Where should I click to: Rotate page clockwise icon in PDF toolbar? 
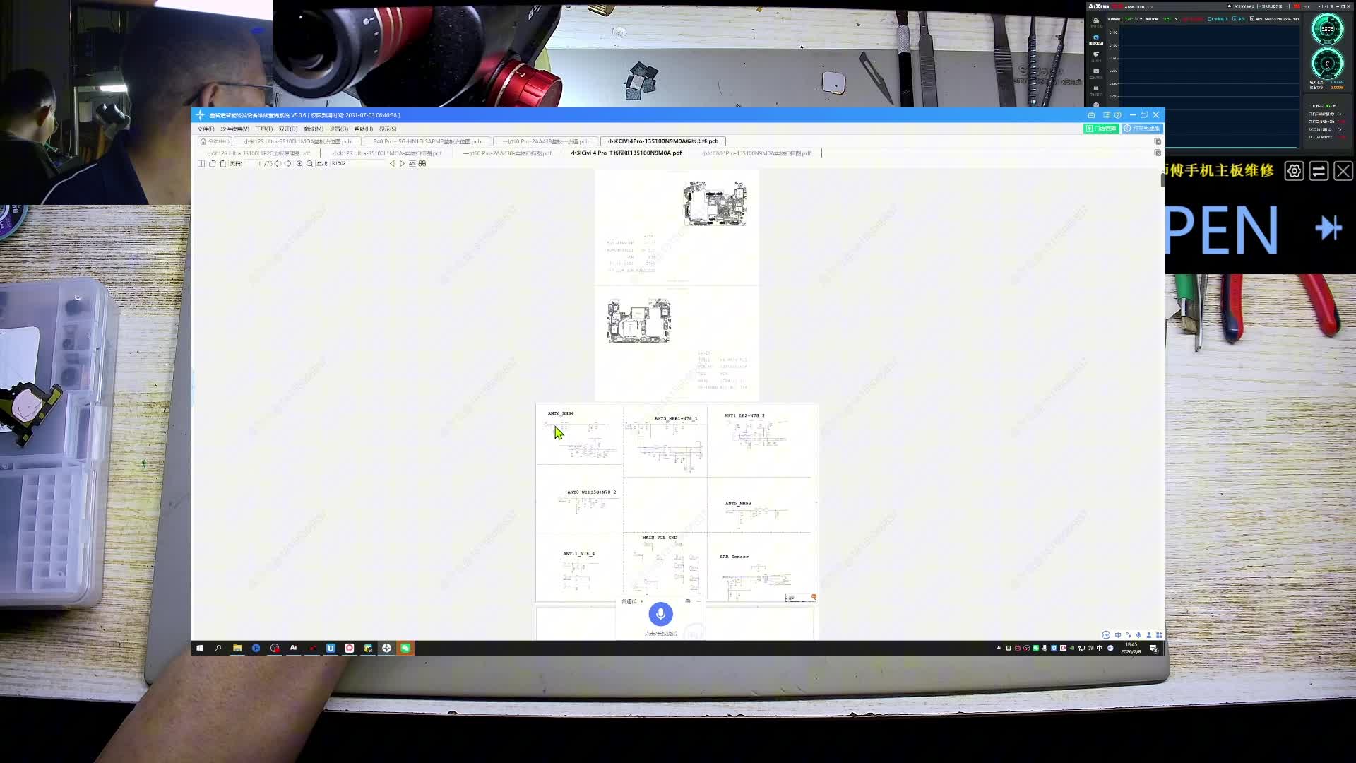[222, 164]
